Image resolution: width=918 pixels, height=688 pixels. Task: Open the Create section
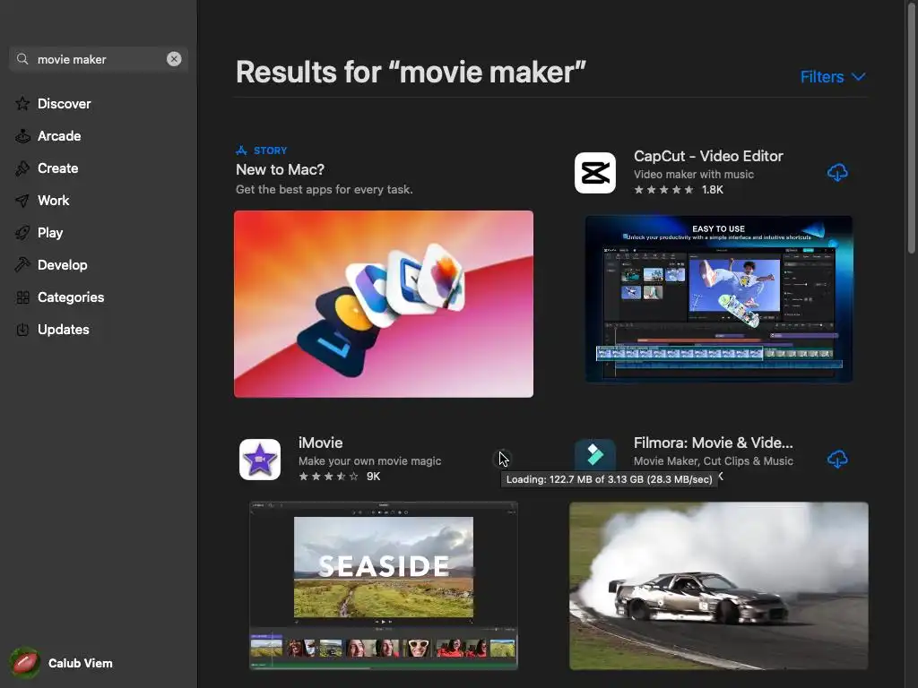click(x=58, y=168)
